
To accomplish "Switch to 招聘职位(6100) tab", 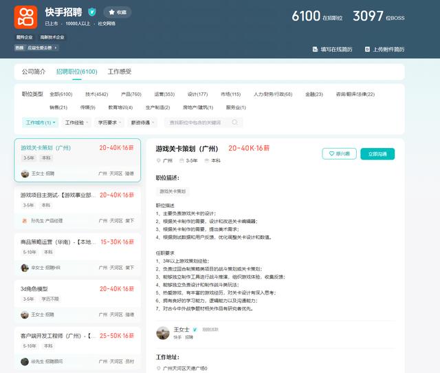I will click(x=76, y=72).
